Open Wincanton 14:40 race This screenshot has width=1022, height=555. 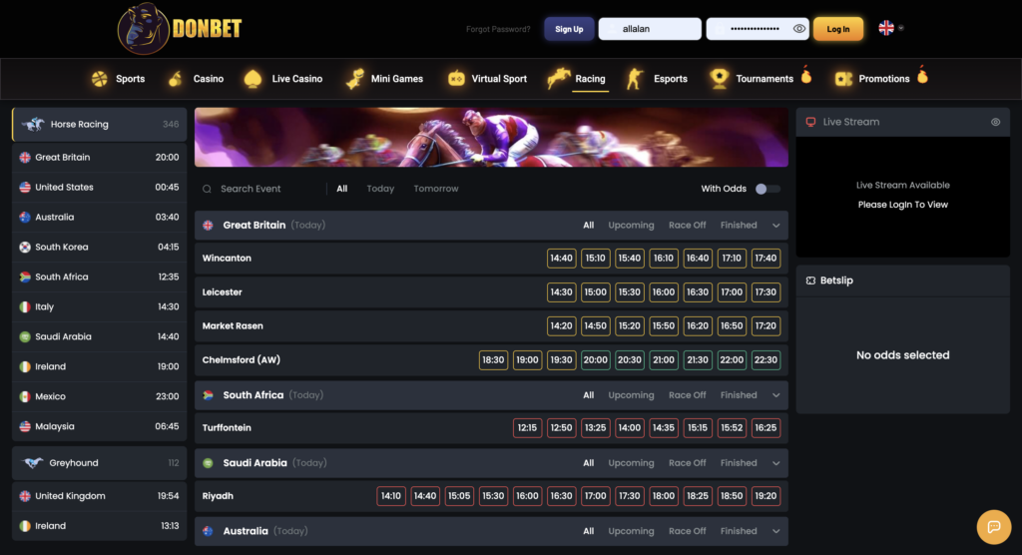(561, 259)
